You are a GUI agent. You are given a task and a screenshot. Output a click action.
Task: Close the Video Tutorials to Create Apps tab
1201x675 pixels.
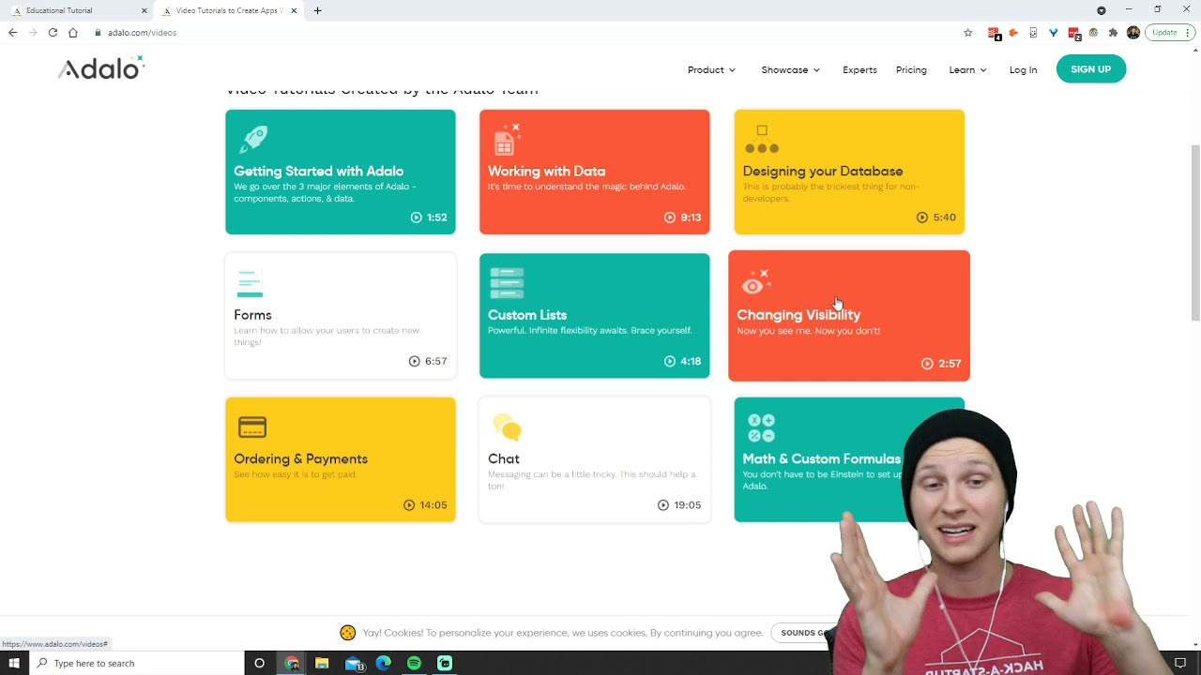click(294, 10)
